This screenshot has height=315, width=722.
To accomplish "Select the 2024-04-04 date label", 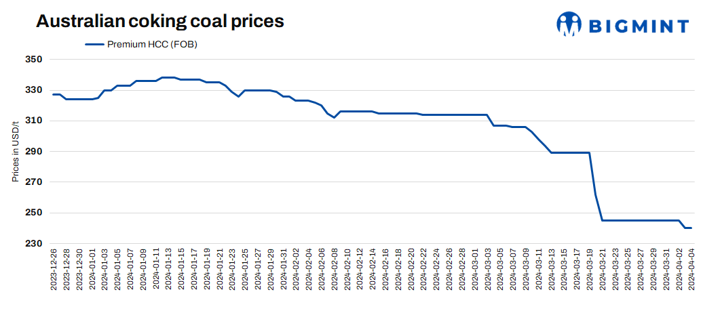I will [690, 270].
